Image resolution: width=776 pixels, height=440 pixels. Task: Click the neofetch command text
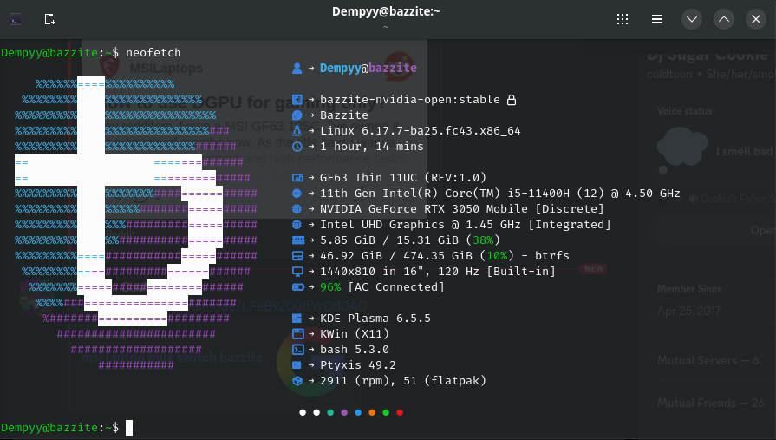point(153,53)
